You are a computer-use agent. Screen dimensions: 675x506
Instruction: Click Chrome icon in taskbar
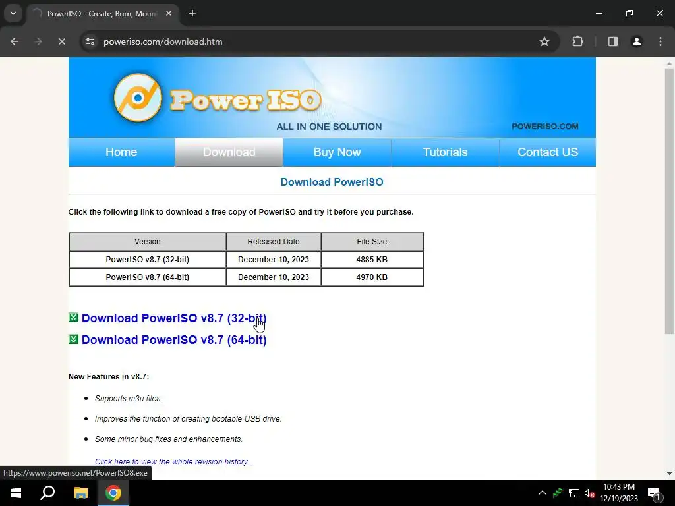[x=113, y=493]
